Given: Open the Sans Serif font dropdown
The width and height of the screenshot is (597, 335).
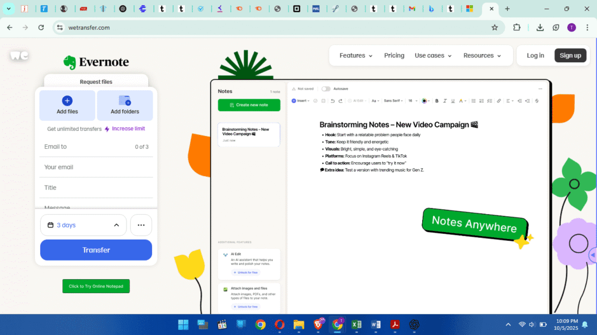Looking at the screenshot, I should pos(393,101).
